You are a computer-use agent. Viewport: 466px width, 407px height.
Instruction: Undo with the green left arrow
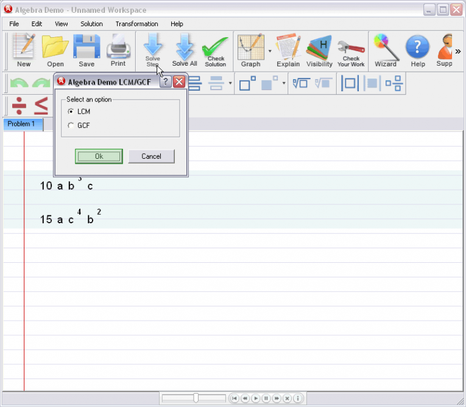(x=19, y=83)
